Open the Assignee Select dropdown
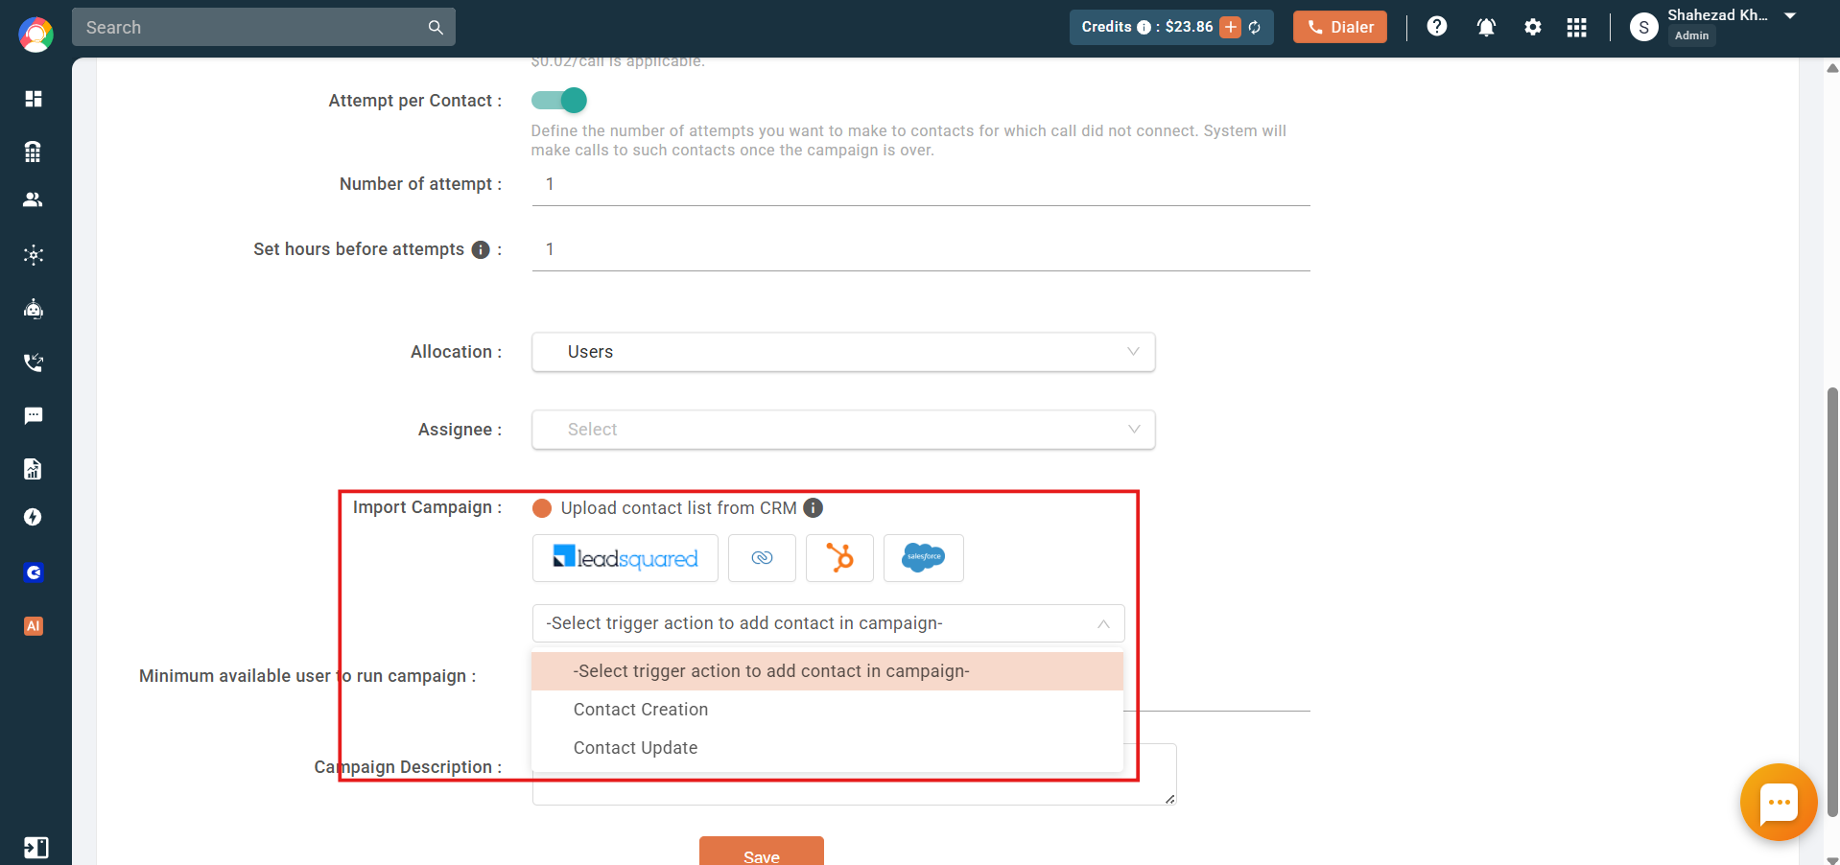The width and height of the screenshot is (1840, 865). click(843, 430)
